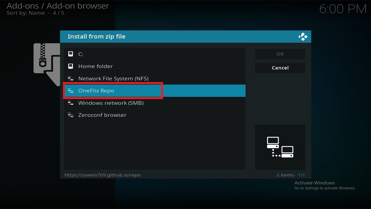
Task: Click the network icon beside Windows network (SMB)
Action: click(x=70, y=103)
